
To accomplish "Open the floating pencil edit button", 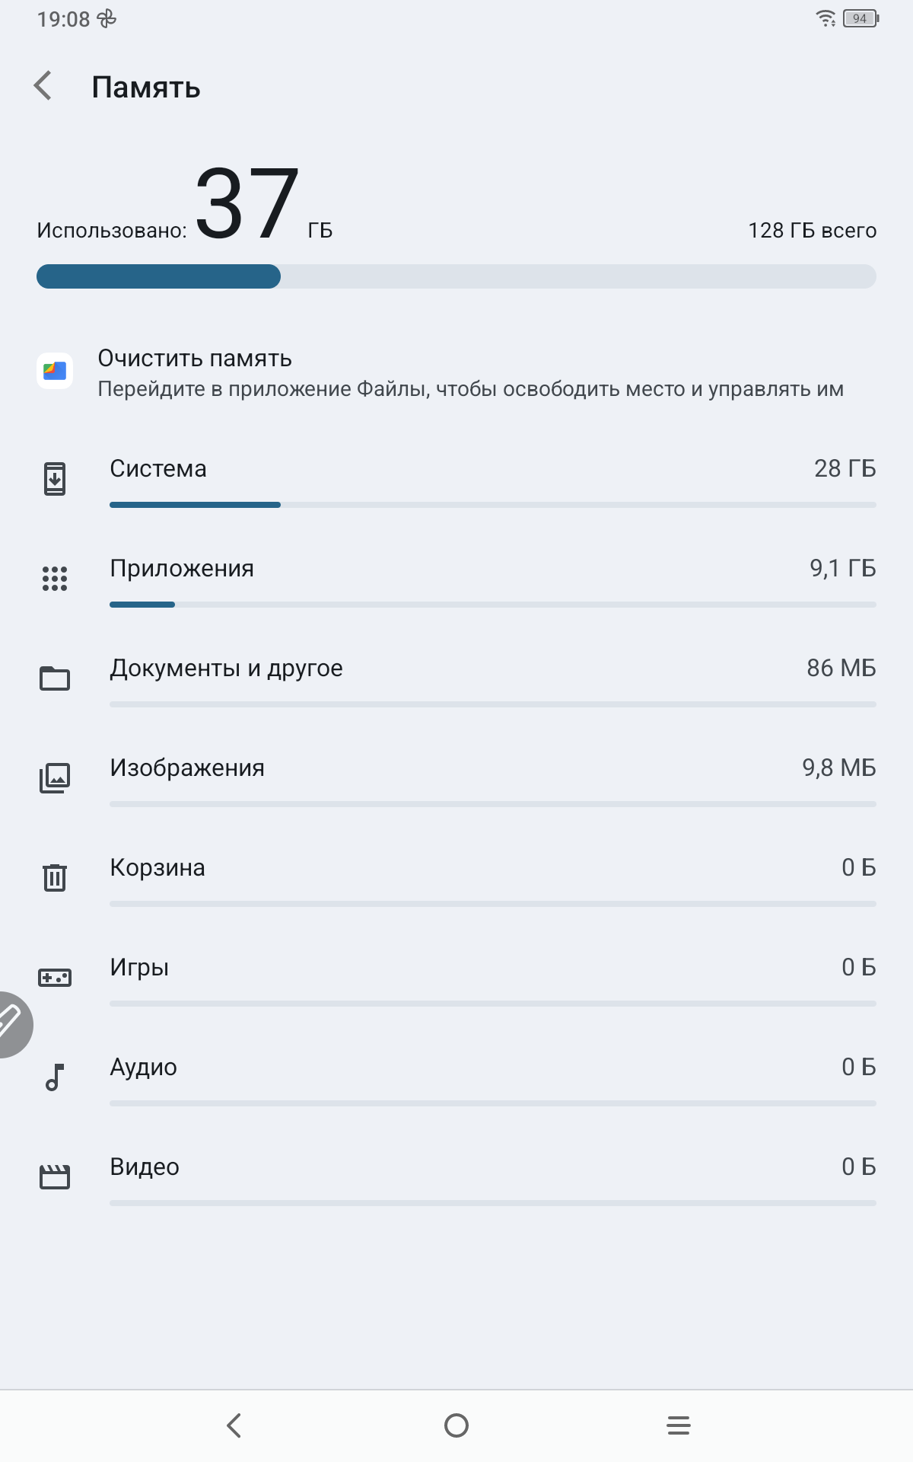I will 11,1024.
